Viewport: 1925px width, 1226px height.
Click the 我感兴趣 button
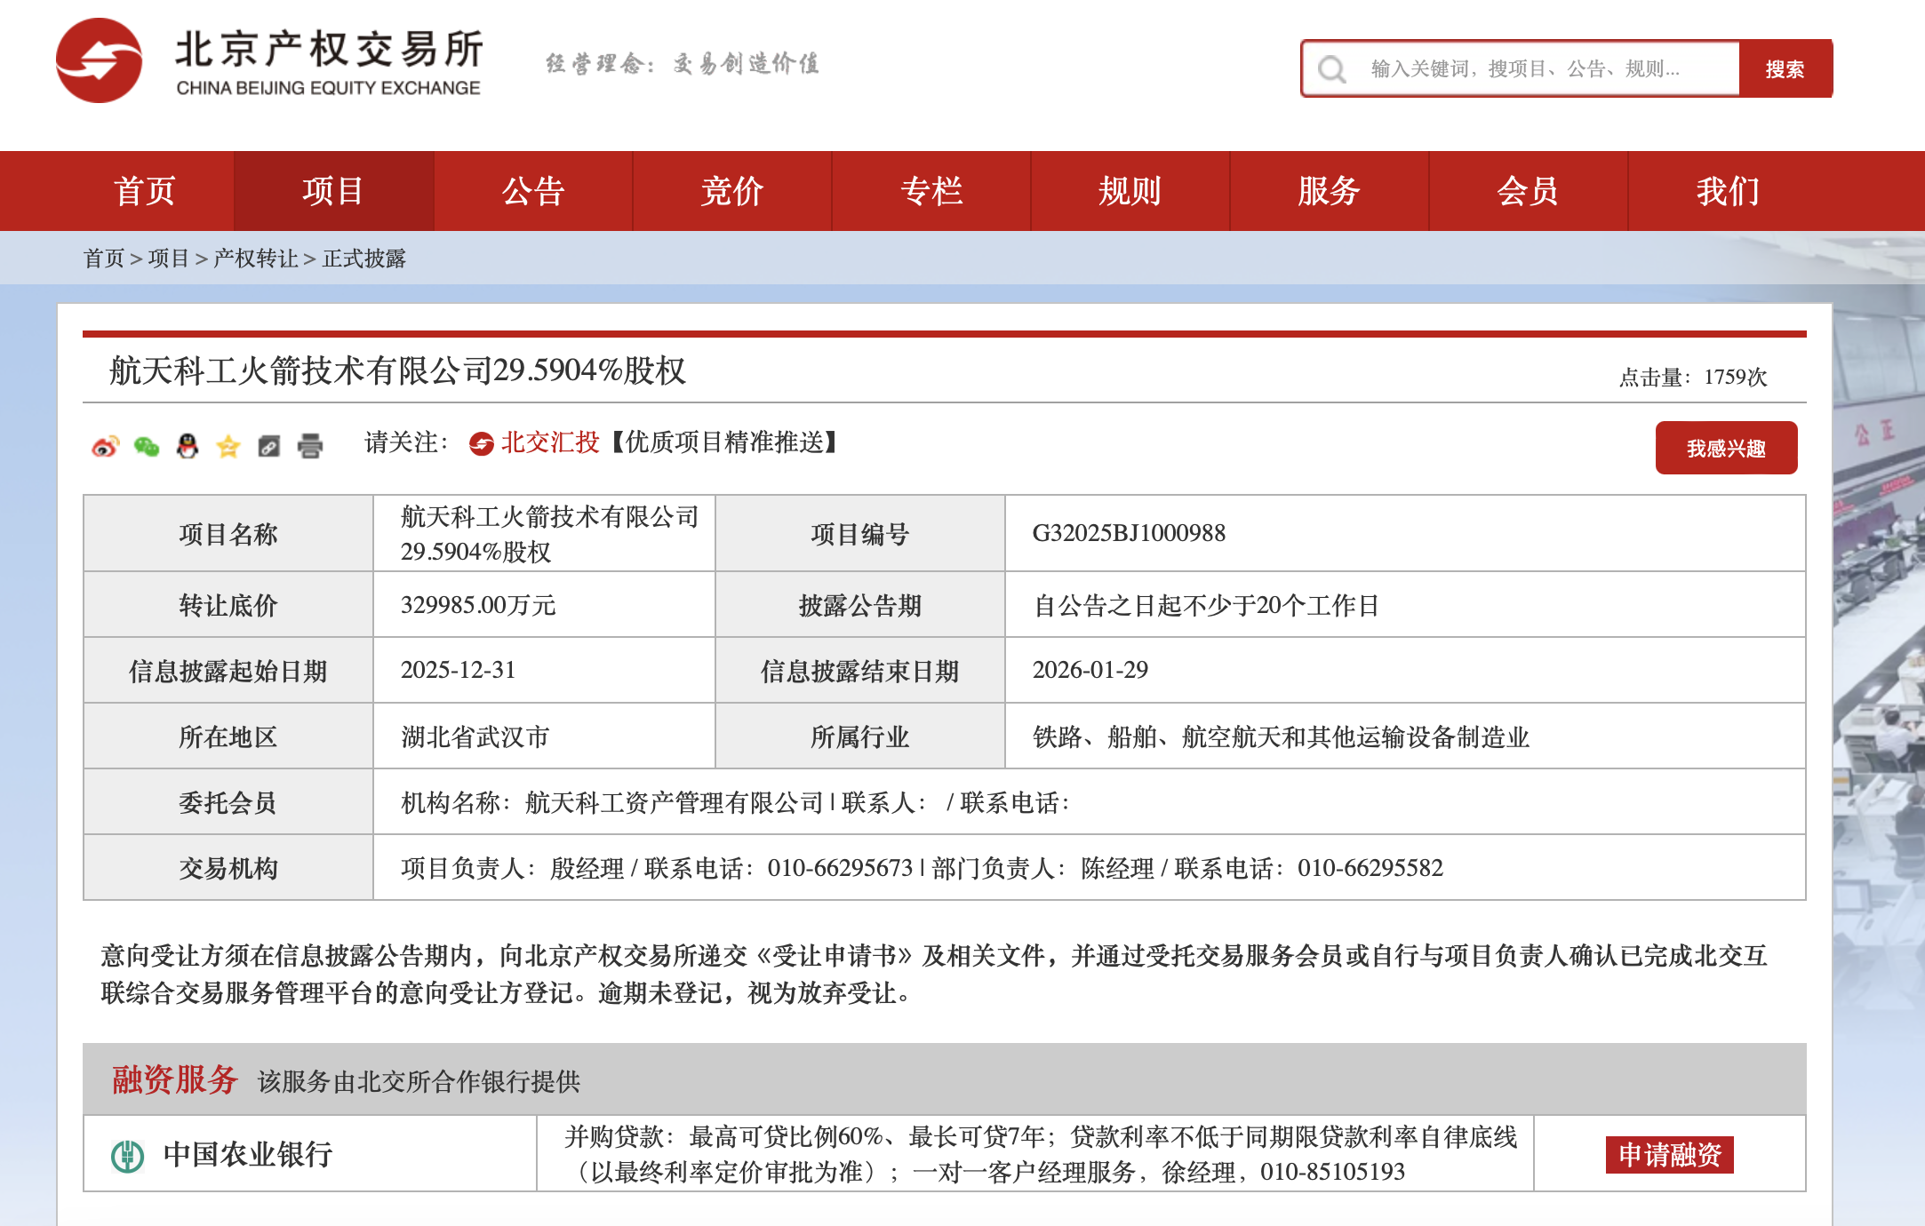coord(1725,449)
